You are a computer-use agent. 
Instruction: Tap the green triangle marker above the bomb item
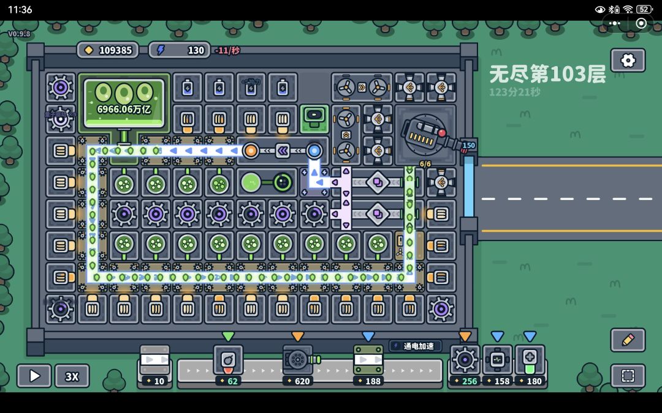point(228,336)
